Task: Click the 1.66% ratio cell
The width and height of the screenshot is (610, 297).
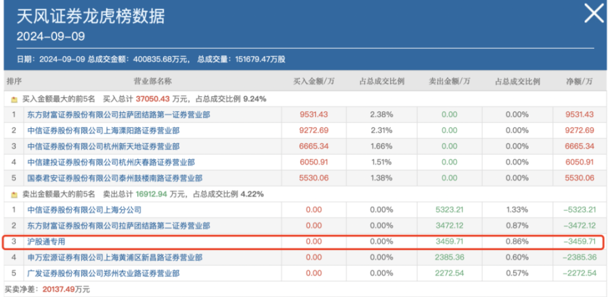Action: [381, 147]
